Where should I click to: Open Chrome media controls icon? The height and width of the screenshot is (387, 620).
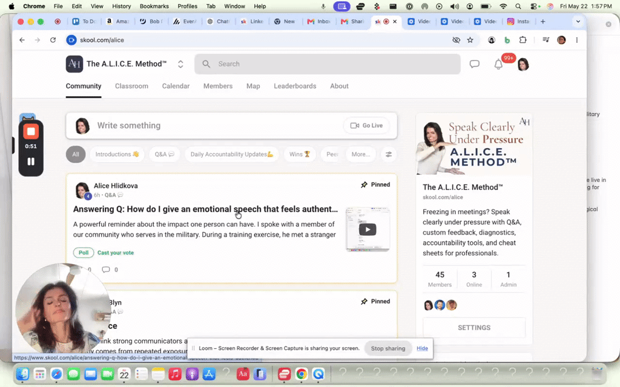pyautogui.click(x=546, y=40)
